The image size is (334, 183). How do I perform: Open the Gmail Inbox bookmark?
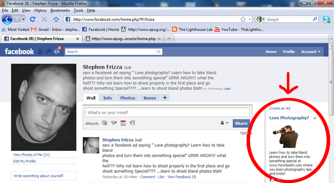pos(55,29)
